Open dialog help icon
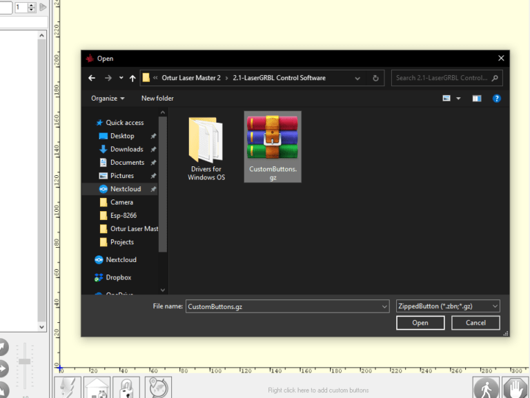 click(497, 99)
